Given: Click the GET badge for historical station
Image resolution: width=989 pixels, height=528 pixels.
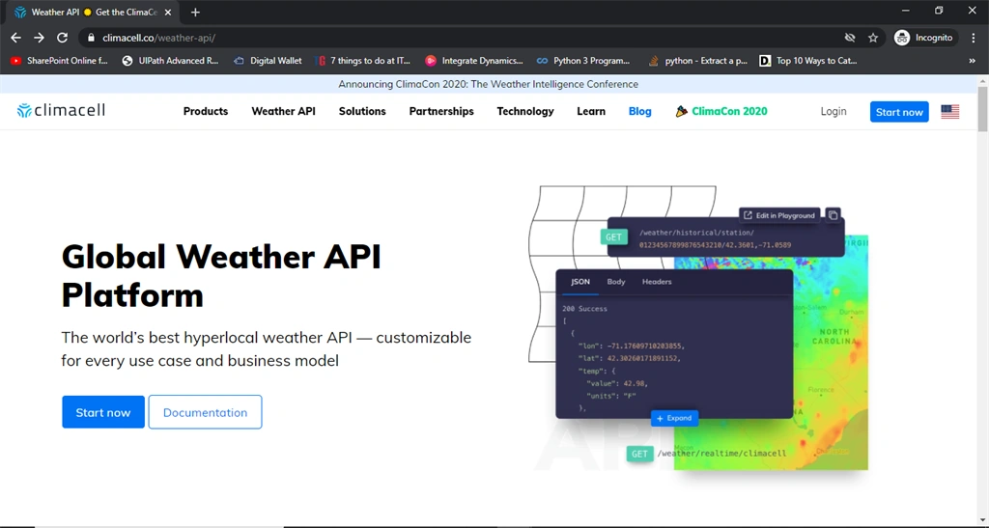Looking at the screenshot, I should [x=613, y=236].
